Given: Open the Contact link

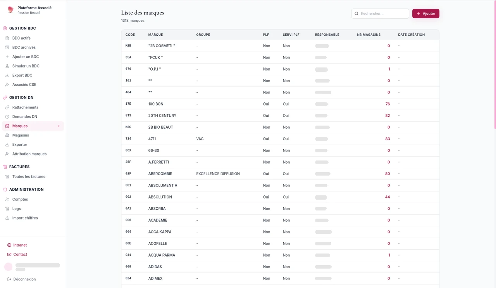Looking at the screenshot, I should 17,254.
